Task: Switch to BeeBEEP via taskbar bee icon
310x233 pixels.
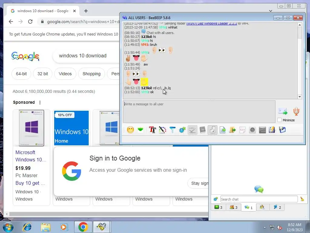Action: (101, 227)
